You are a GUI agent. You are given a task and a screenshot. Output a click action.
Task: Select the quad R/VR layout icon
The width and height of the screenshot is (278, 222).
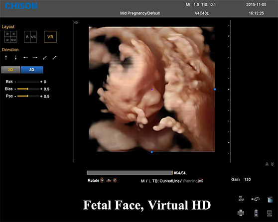[x=10, y=37]
